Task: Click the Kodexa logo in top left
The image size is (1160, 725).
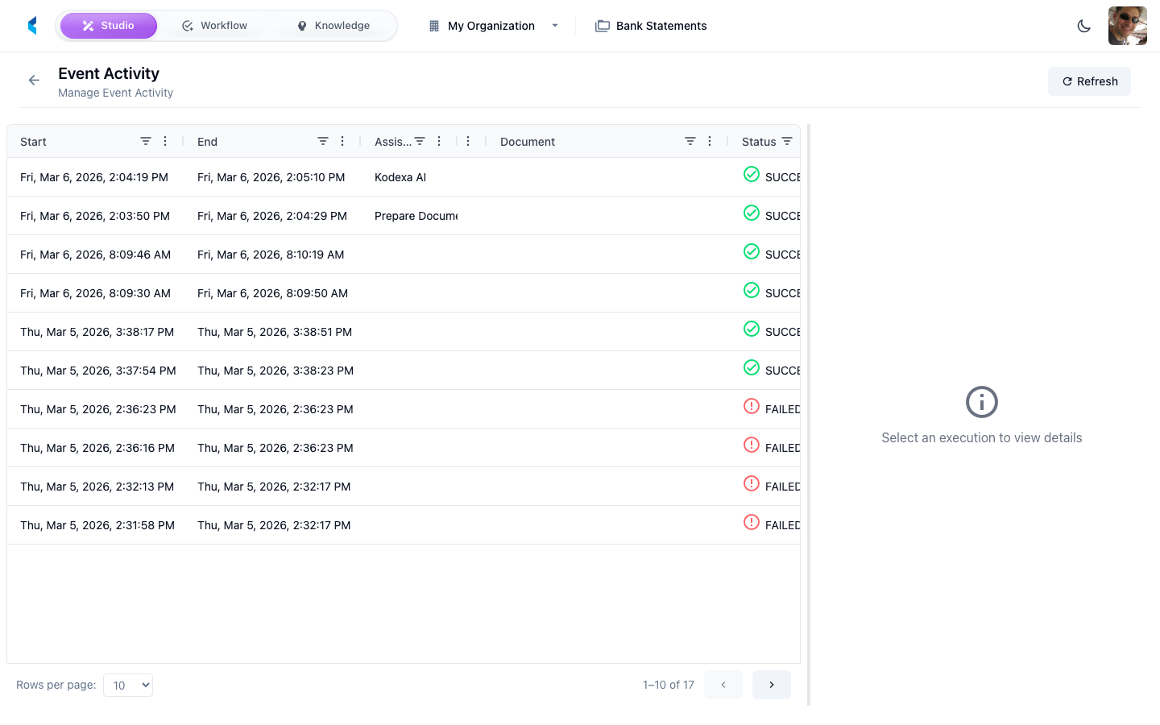Action: (32, 25)
